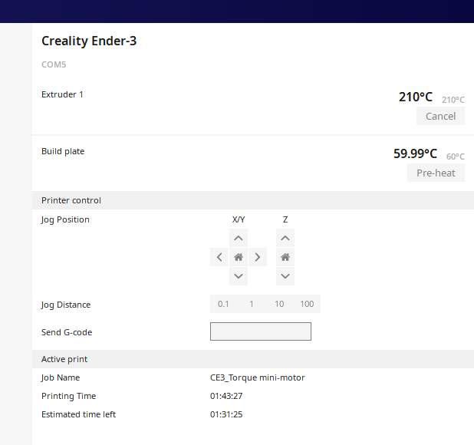The width and height of the screenshot is (474, 445).
Task: Set jog distance to 1
Action: click(x=252, y=304)
